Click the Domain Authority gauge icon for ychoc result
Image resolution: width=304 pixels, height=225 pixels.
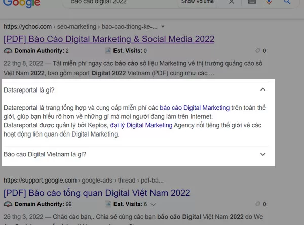pos(8,51)
